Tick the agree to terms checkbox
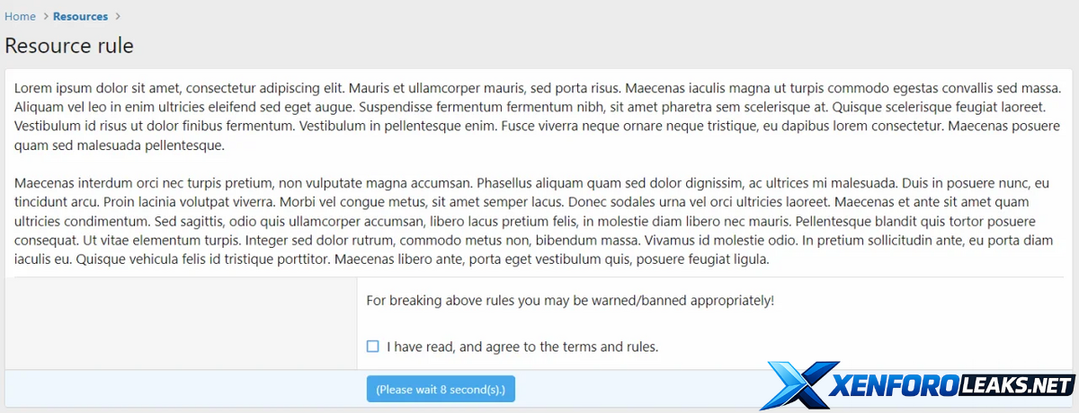 (373, 347)
